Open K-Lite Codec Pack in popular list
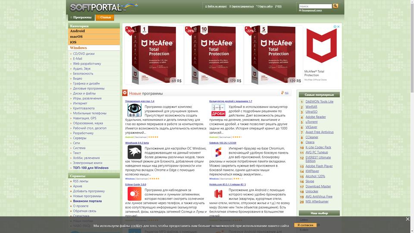Image resolution: width=414 pixels, height=233 pixels. (x=318, y=148)
